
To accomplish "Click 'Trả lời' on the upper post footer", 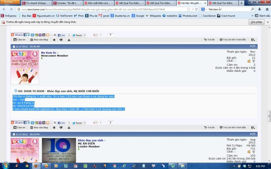I will [x=209, y=40].
